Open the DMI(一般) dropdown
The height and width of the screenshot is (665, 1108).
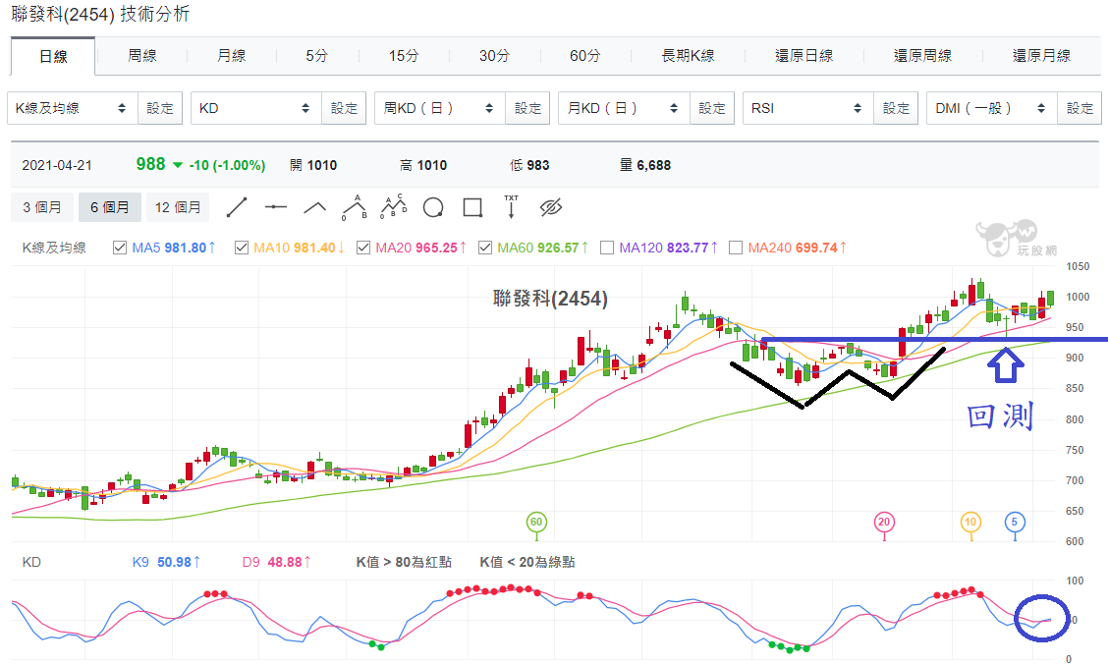991,108
